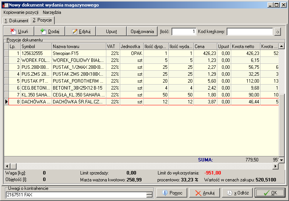Image resolution: width=289 pixels, height=201 pixels.
Task: Sort by the Lp. column header
Action: pos(15,47)
